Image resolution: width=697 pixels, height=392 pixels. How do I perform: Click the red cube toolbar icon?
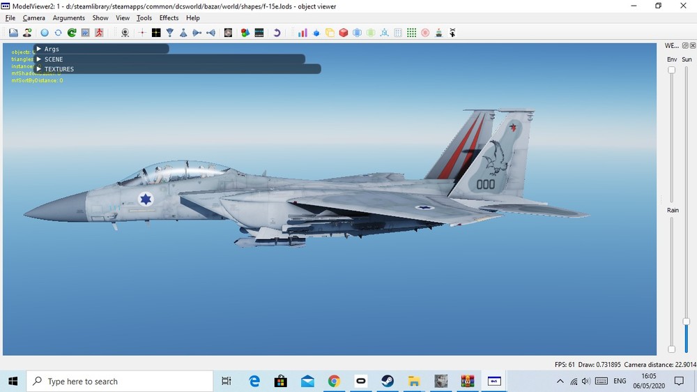[x=344, y=33]
